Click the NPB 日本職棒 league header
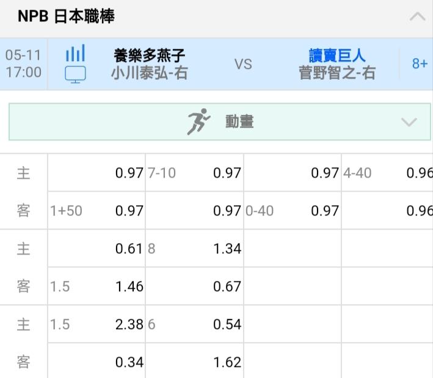This screenshot has height=378, width=433. (x=66, y=16)
